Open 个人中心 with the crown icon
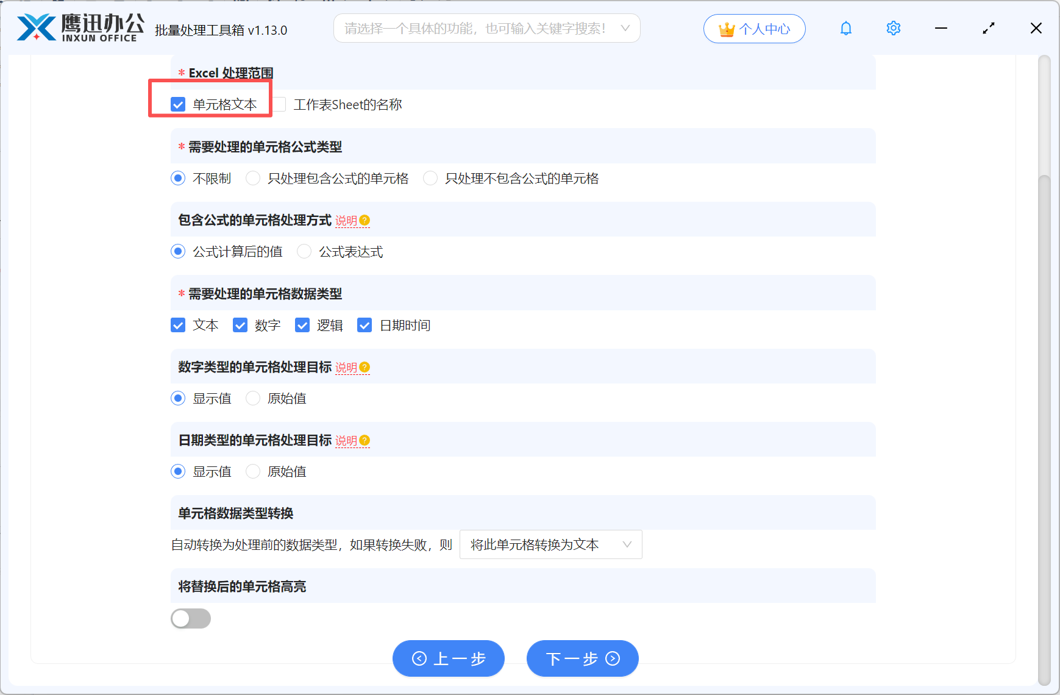The image size is (1060, 695). tap(754, 28)
